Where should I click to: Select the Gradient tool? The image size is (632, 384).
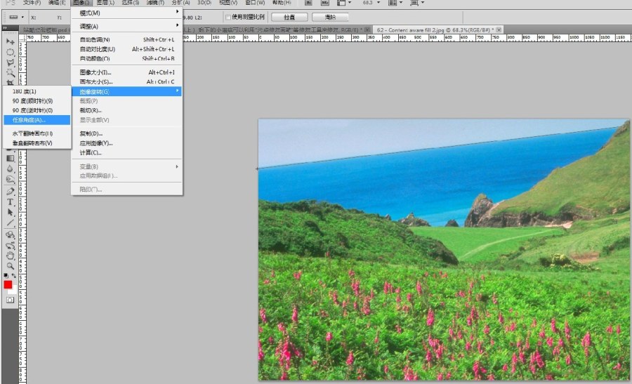[x=11, y=159]
